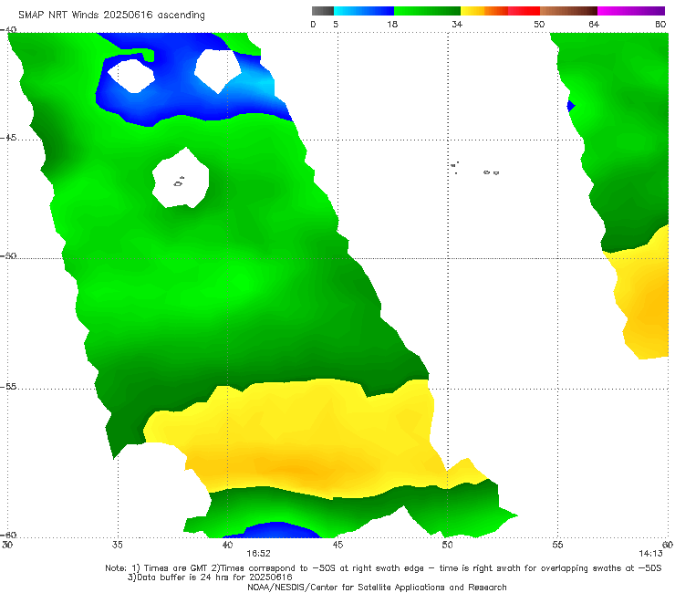Click the latitude axis label '-45'

[x=8, y=139]
